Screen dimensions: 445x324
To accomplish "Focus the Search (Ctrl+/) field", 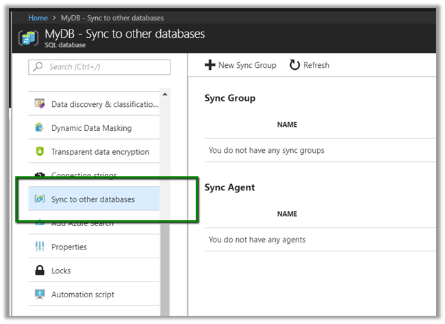I will (99, 67).
